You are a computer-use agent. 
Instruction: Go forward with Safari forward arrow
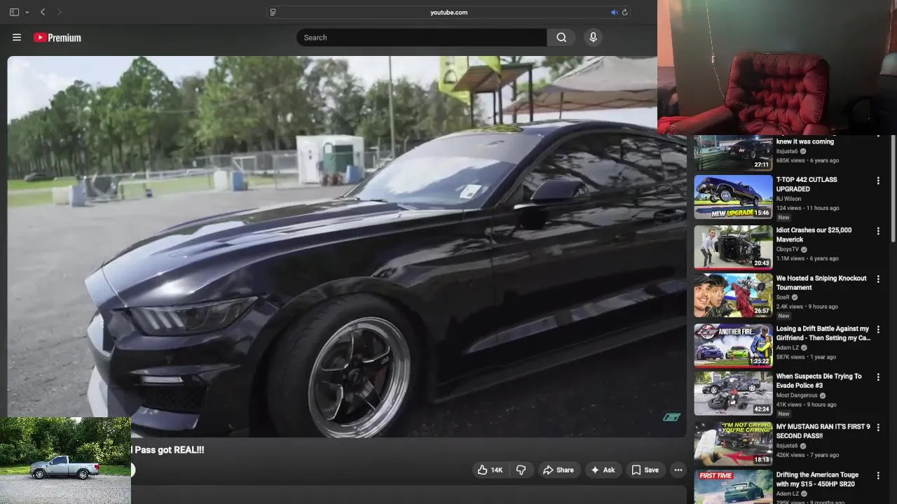59,12
